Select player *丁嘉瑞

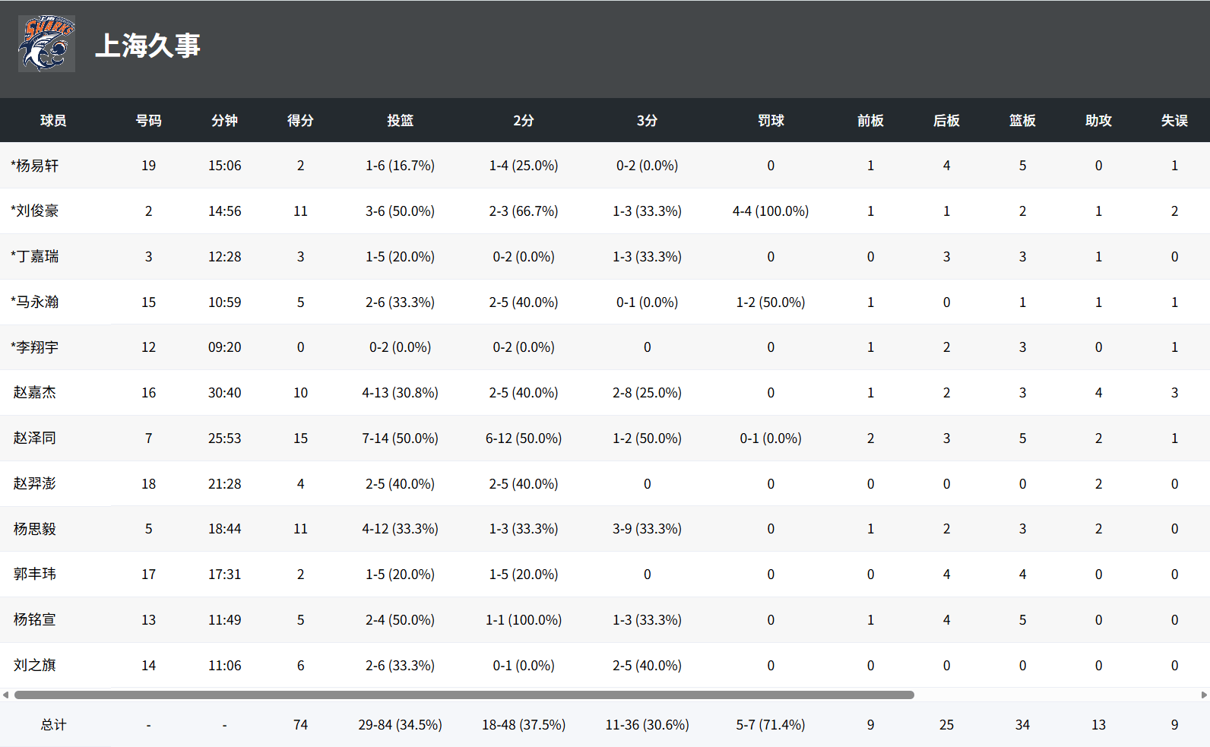coord(35,257)
